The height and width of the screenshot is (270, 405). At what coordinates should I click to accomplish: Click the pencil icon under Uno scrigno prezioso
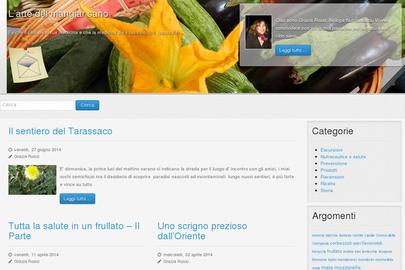click(159, 261)
